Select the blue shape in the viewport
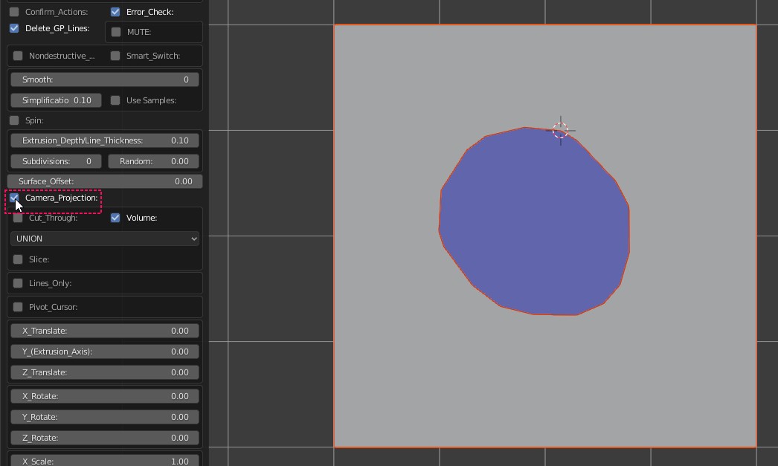 coord(533,223)
